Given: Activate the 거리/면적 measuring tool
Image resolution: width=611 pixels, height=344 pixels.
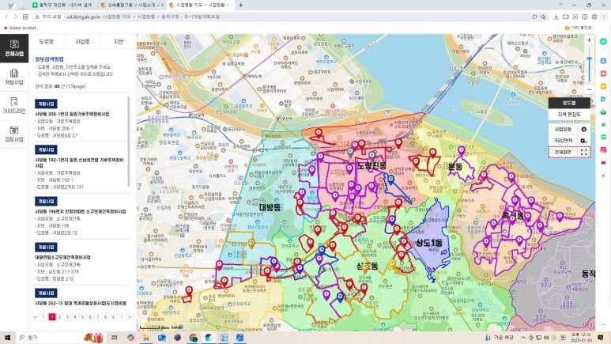Looking at the screenshot, I should (563, 141).
